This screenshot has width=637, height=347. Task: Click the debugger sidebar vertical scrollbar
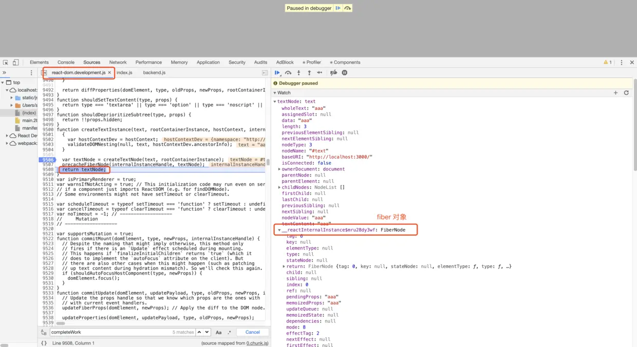(635, 125)
